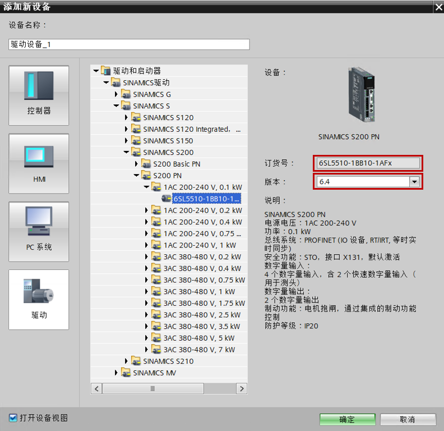Select 3AC 380-480 V, 3.5 kW row
Image resolution: width=444 pixels, height=431 pixels.
click(169, 327)
